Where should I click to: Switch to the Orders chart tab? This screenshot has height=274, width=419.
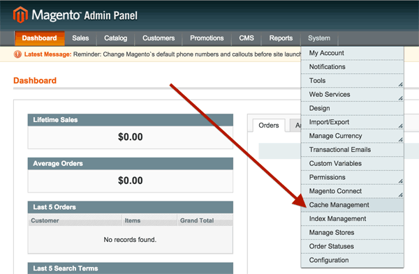tap(269, 125)
